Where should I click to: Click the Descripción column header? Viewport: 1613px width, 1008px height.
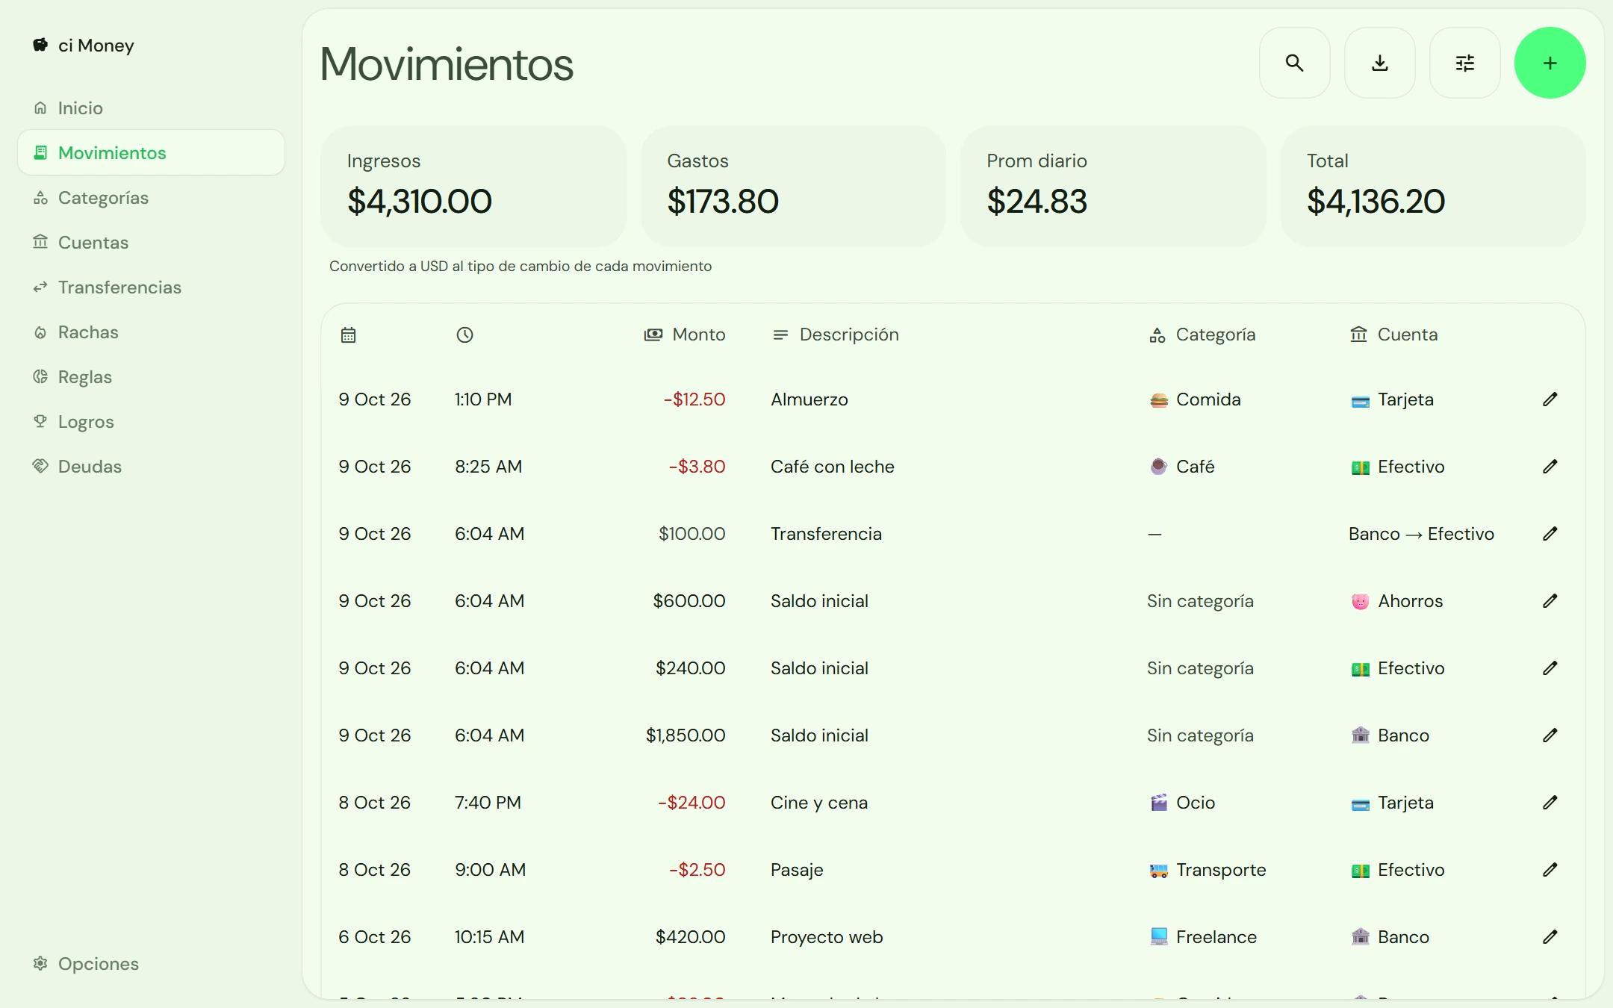pos(835,335)
